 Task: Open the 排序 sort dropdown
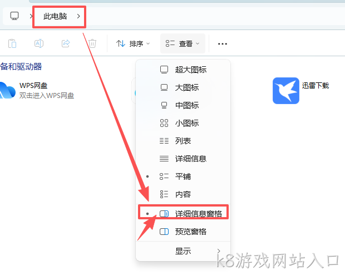(133, 43)
